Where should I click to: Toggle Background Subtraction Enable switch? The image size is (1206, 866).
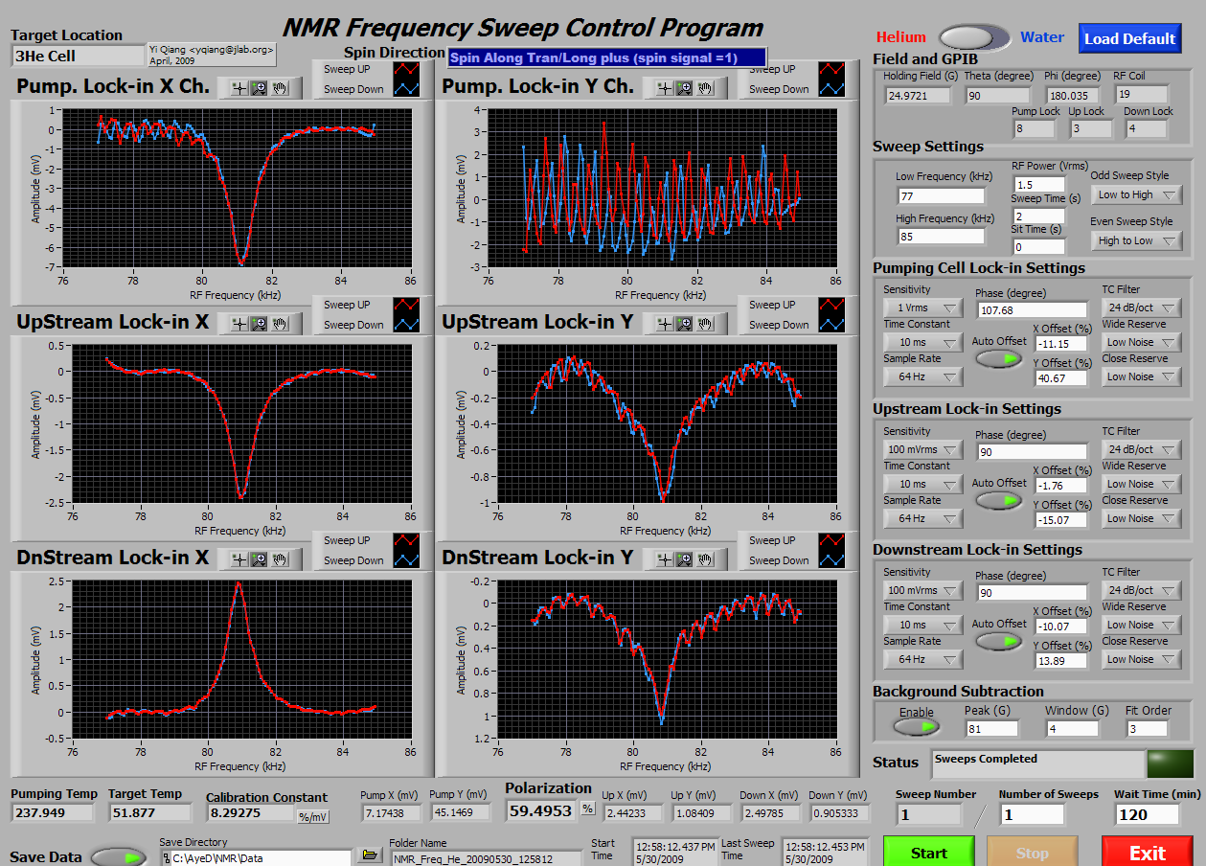click(917, 727)
